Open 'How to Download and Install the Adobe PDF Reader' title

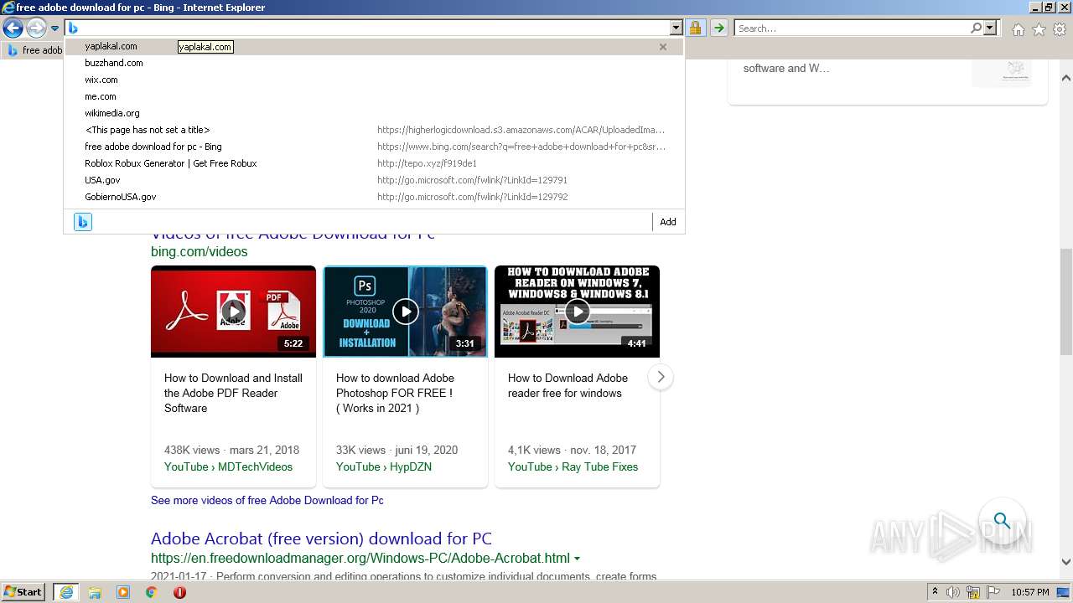[x=233, y=393]
